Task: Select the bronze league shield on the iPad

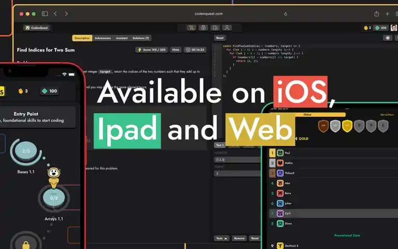Action: coord(323,126)
